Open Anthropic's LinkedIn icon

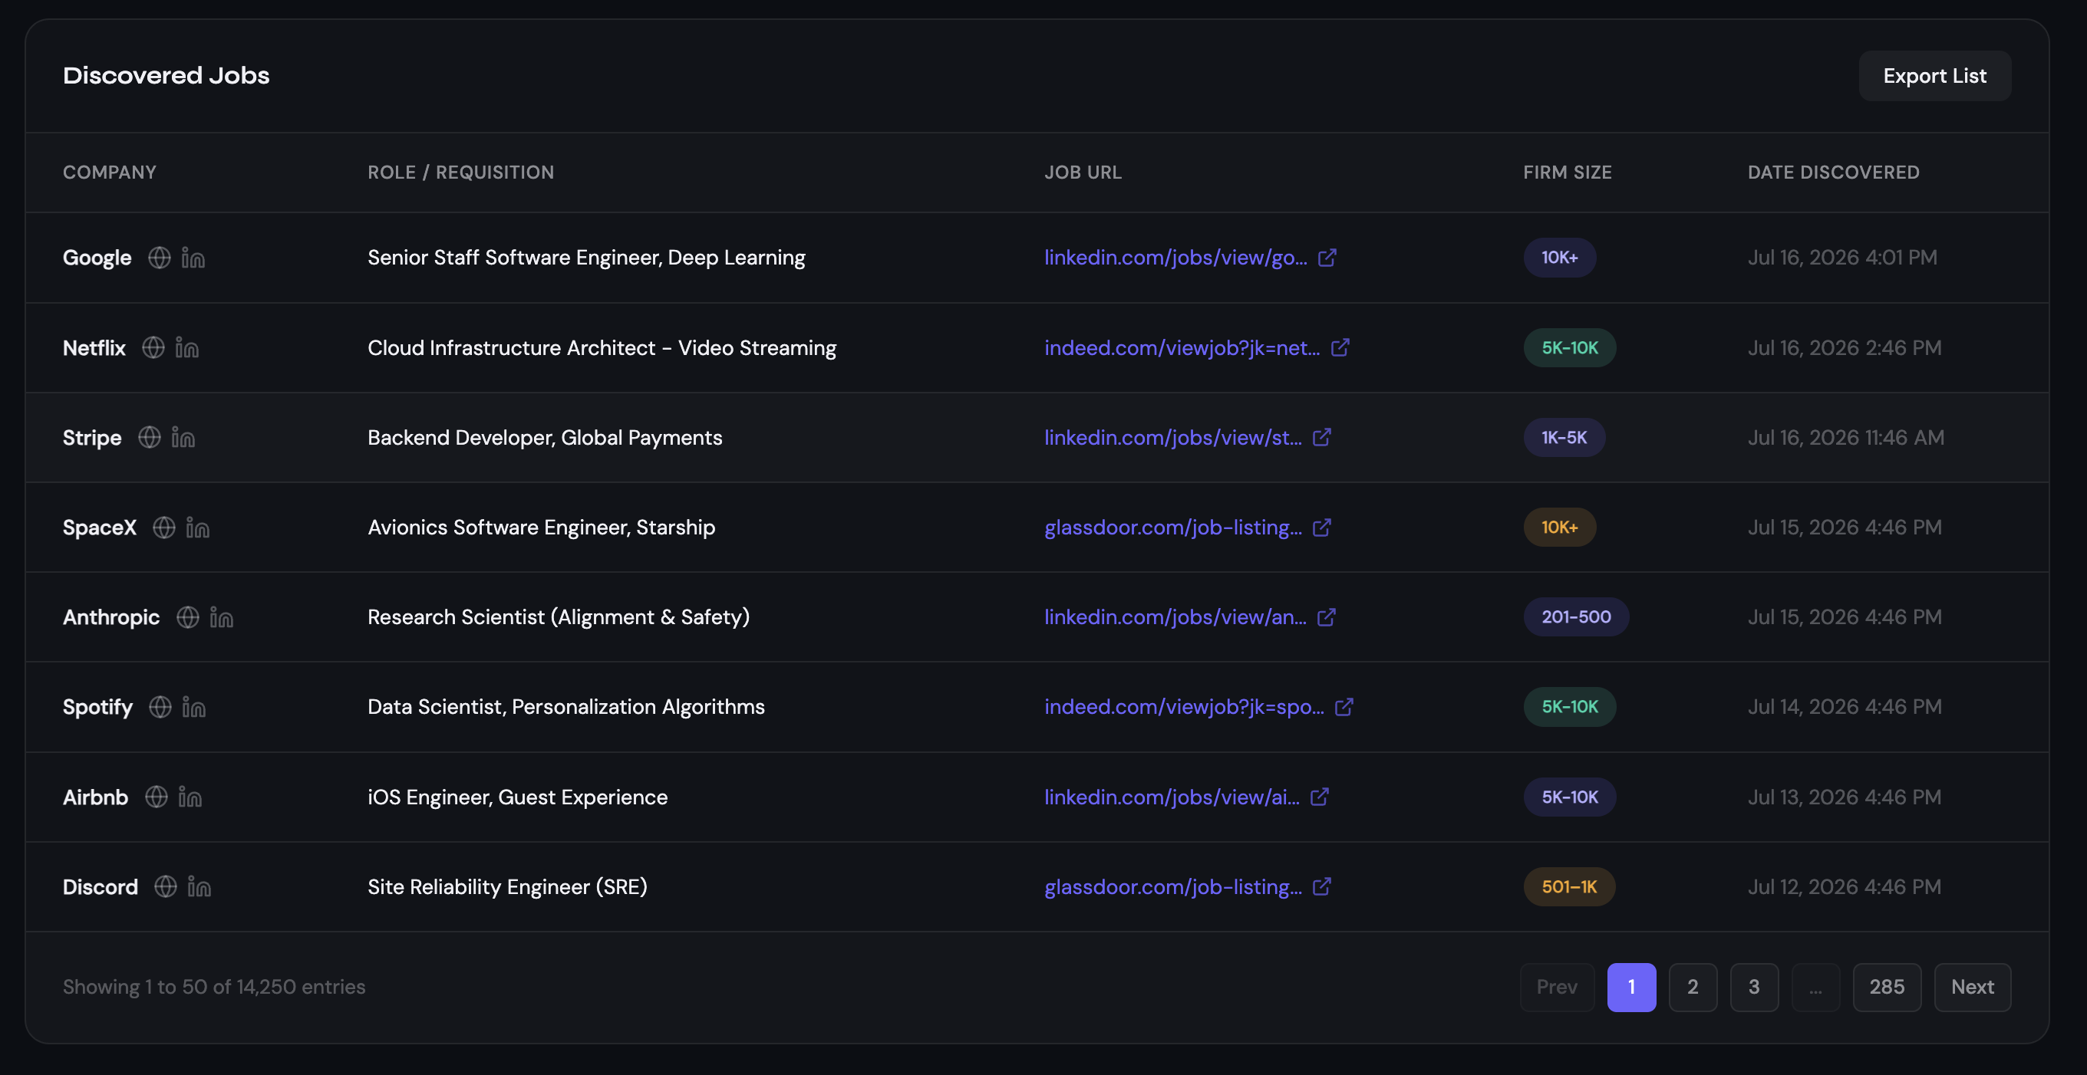tap(221, 616)
